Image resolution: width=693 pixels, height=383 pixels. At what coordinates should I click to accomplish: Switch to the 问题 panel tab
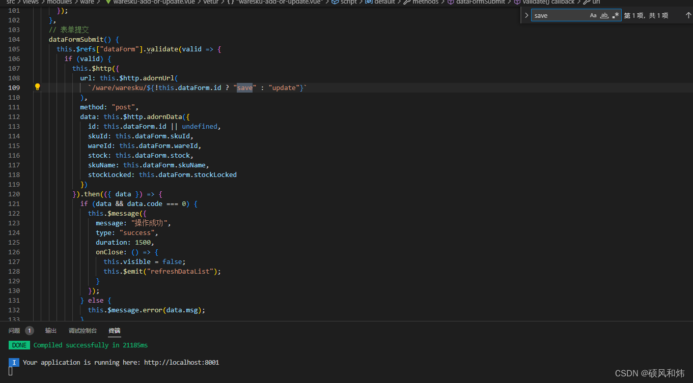pos(14,331)
